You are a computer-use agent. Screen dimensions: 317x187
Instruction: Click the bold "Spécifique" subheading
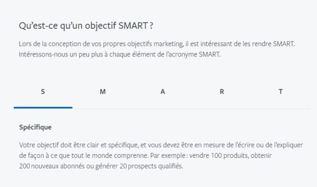pyautogui.click(x=35, y=127)
